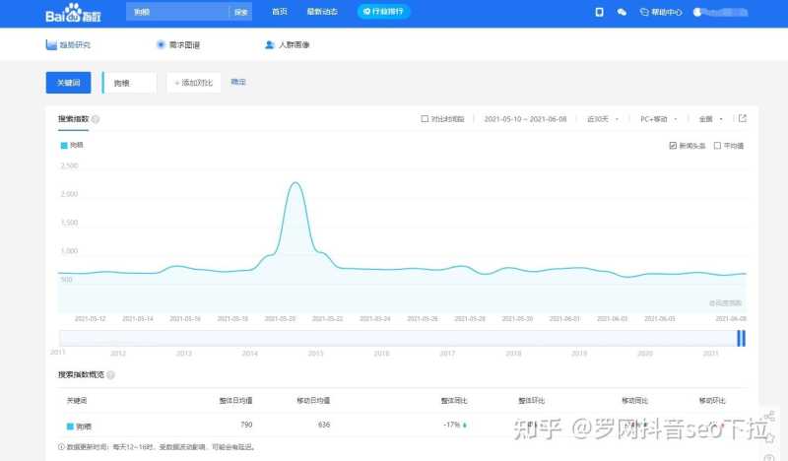Click the year 2014 on the timeline

point(250,354)
